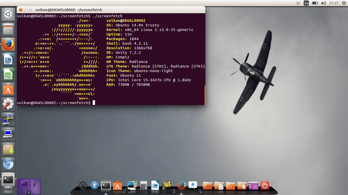The width and height of the screenshot is (348, 195).
Task: Open the yellow picture thumbnail in the dock
Action: (166, 185)
